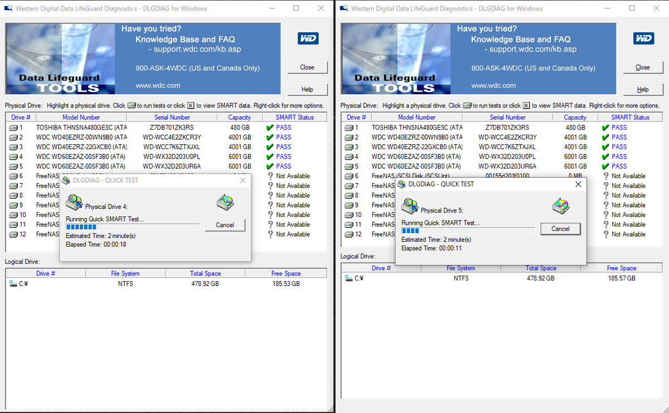Click Free Space column header in left window
The width and height of the screenshot is (669, 413).
[286, 273]
